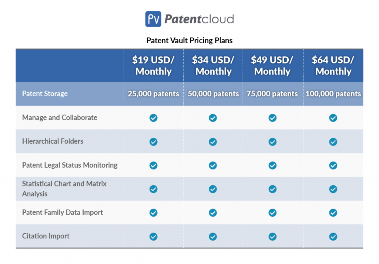This screenshot has height=264, width=379.
Task: Select the $34 USD/Monthly plan header
Action: [213, 66]
